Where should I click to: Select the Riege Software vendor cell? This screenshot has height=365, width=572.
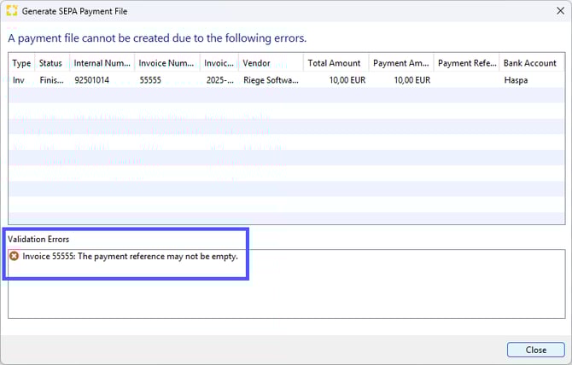point(270,79)
